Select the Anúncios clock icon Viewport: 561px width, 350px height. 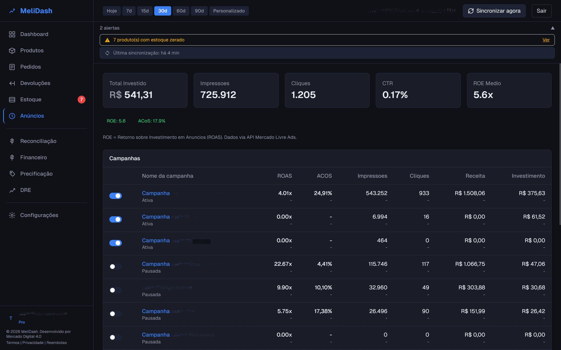[x=12, y=116]
